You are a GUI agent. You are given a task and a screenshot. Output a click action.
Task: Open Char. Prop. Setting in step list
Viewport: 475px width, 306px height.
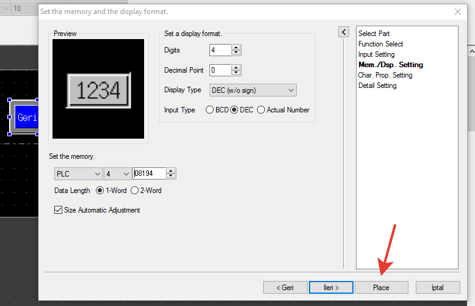(x=385, y=75)
